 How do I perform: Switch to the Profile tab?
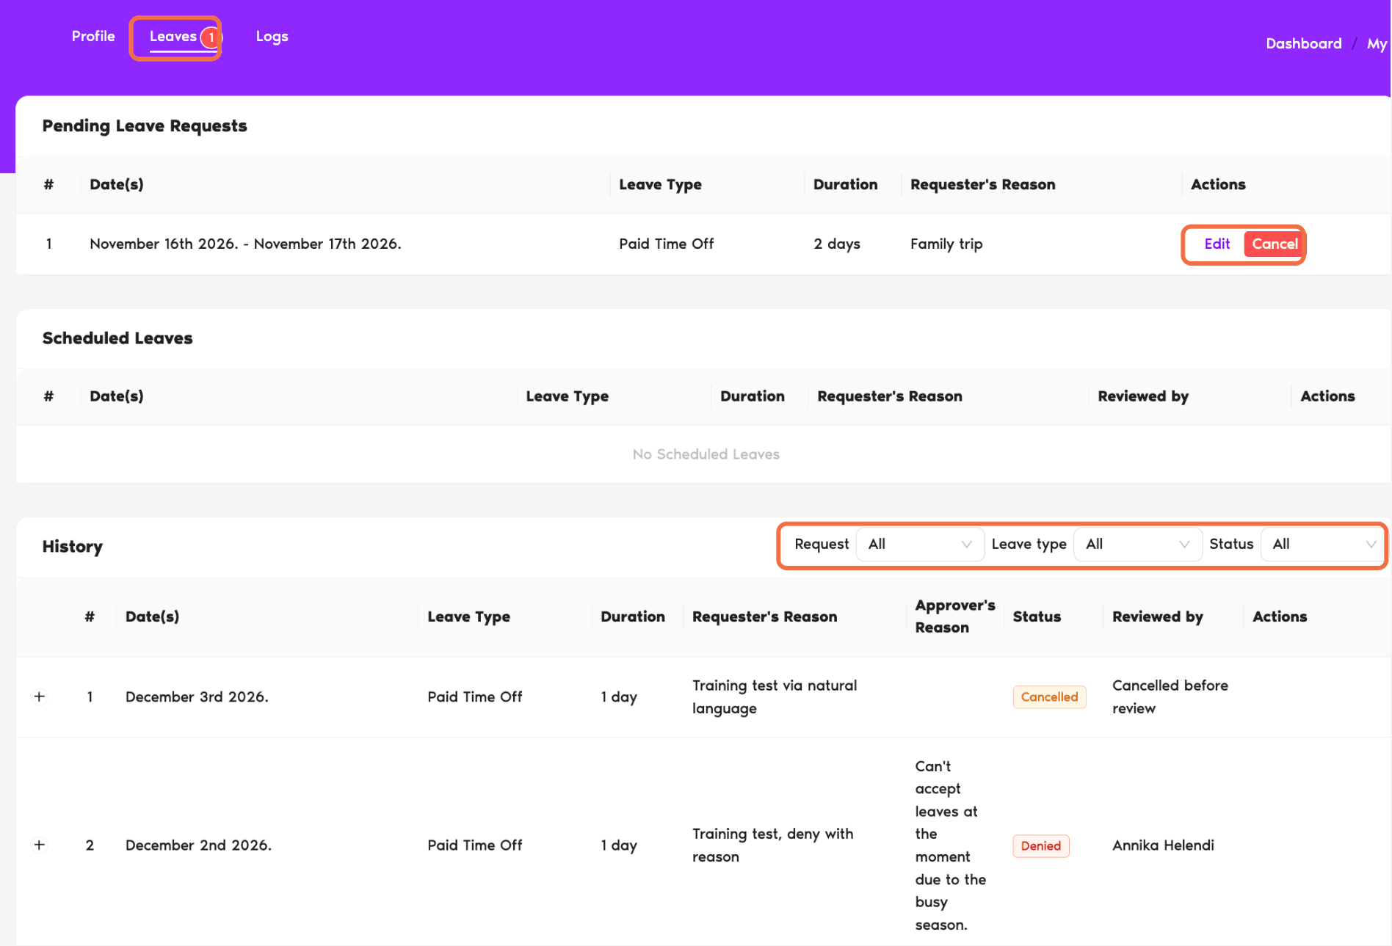pos(93,36)
